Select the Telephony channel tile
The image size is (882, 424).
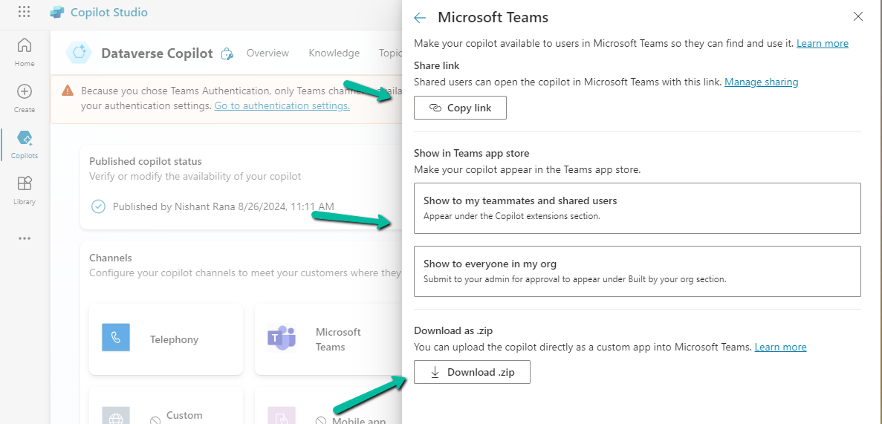pos(166,339)
